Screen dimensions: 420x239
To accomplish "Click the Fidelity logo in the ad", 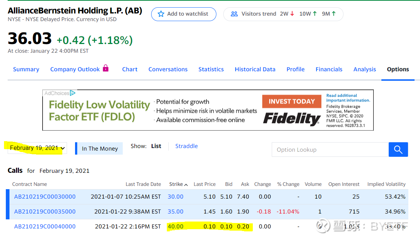I will (292, 119).
